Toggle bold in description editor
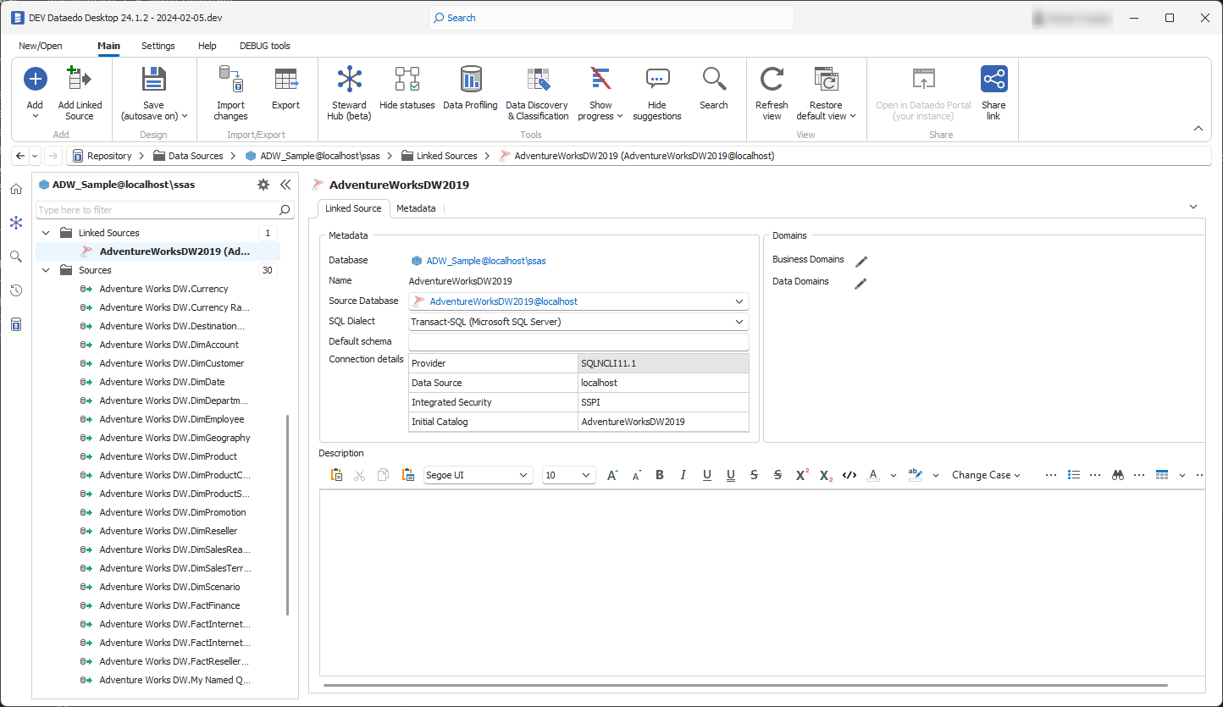The height and width of the screenshot is (707, 1223). (660, 475)
